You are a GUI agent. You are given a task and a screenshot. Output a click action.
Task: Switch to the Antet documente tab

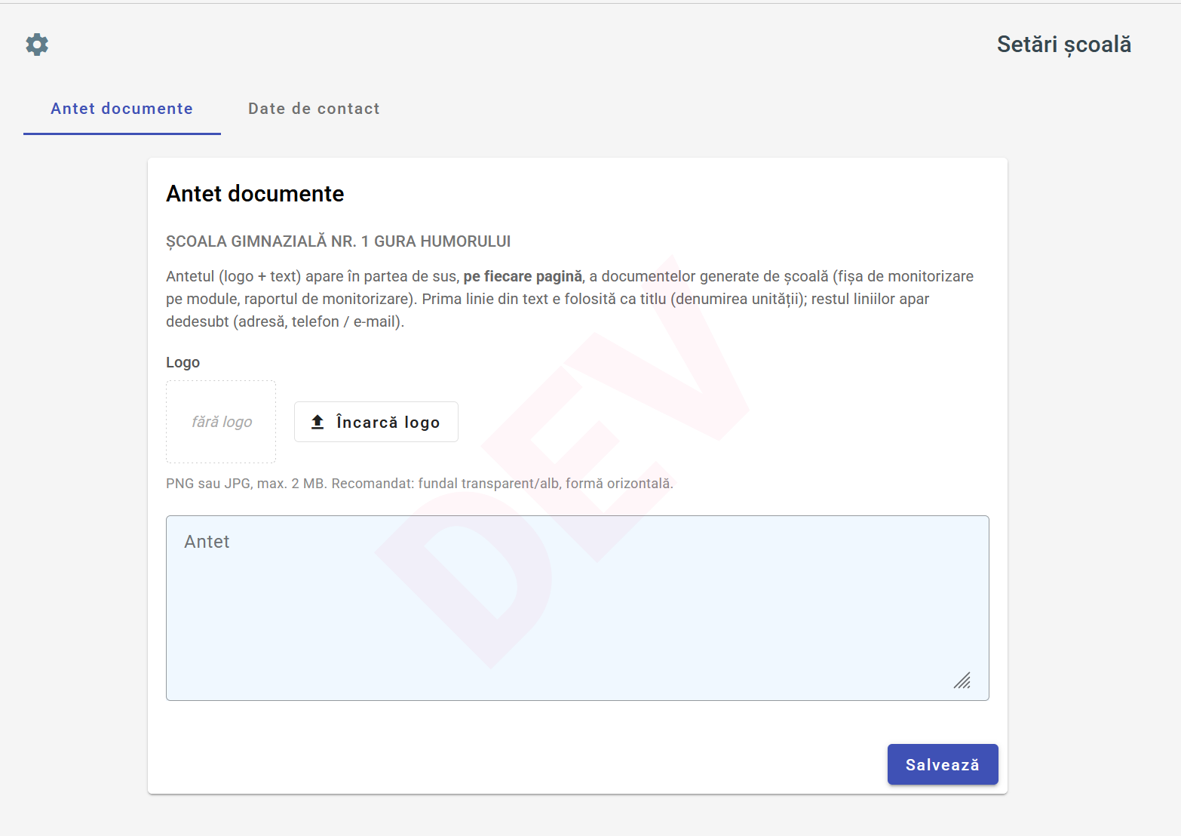pos(122,109)
